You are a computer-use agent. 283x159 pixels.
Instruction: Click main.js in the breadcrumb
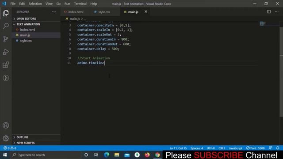(75, 19)
